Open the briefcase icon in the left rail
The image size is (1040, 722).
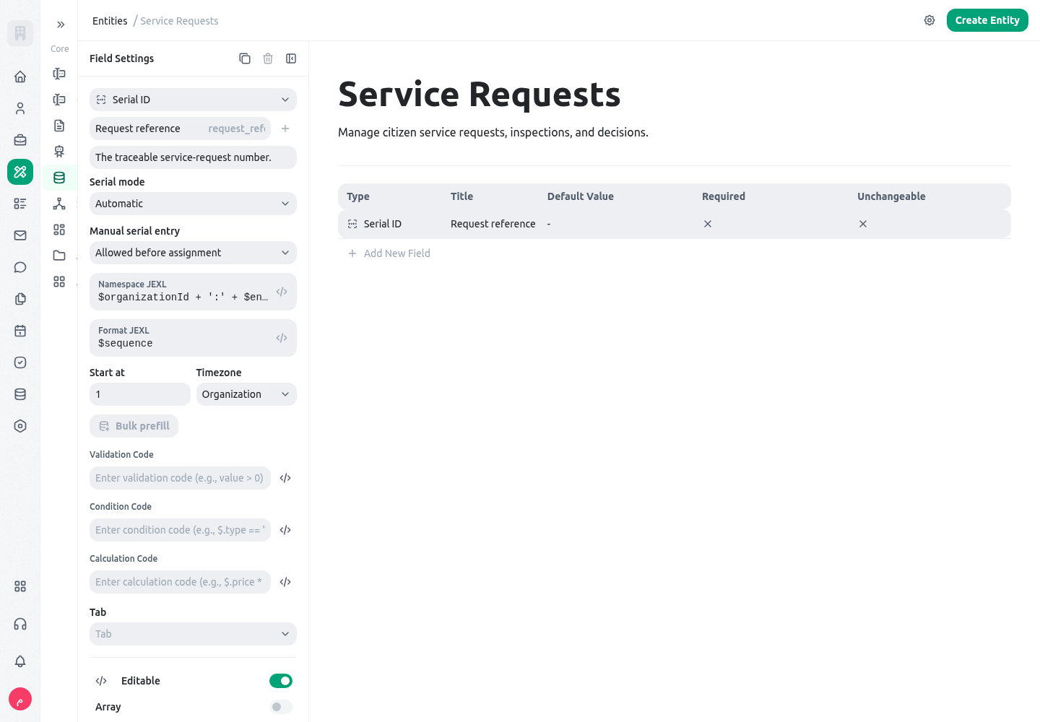click(x=20, y=140)
